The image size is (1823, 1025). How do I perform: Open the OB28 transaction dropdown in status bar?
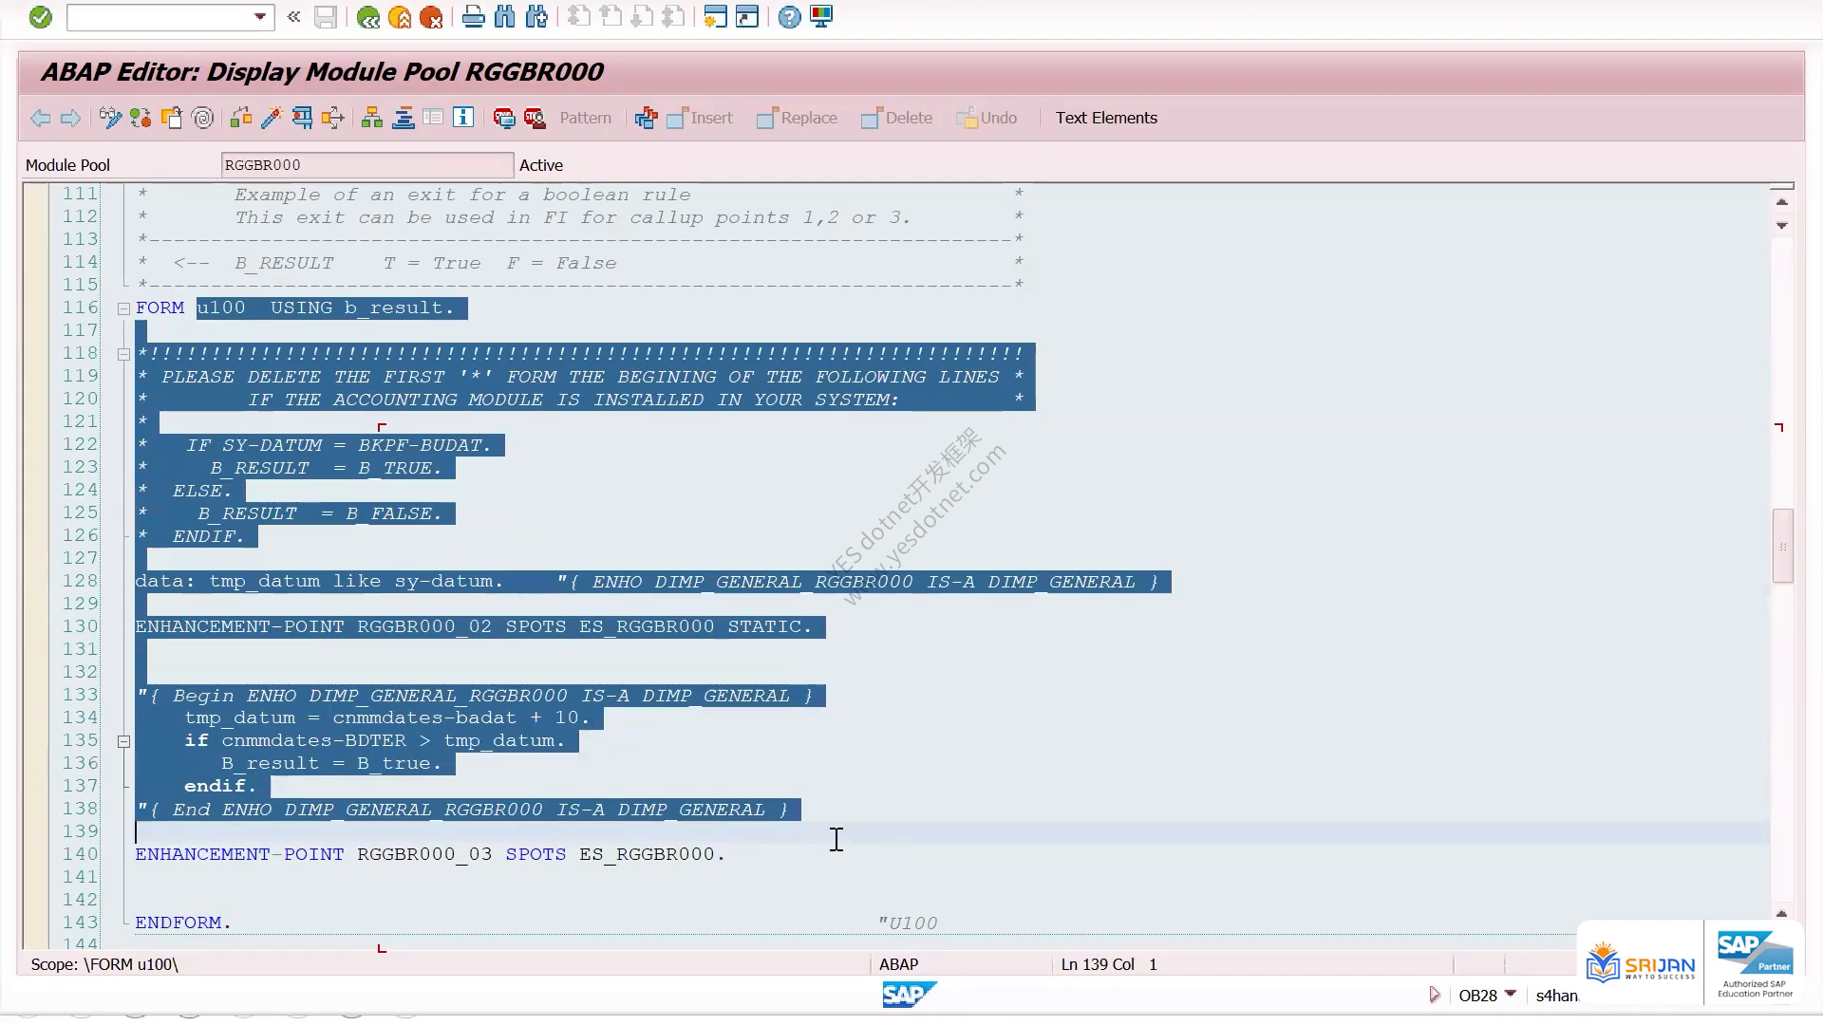point(1511,994)
